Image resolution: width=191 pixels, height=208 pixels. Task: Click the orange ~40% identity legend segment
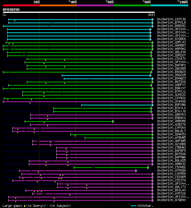click(x=58, y=5)
